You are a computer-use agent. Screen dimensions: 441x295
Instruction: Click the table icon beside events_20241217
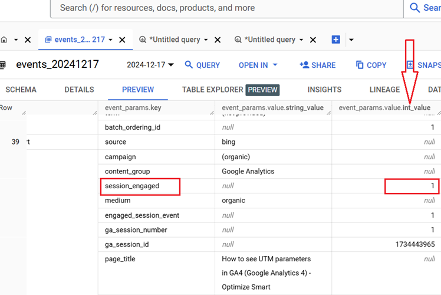(3, 65)
